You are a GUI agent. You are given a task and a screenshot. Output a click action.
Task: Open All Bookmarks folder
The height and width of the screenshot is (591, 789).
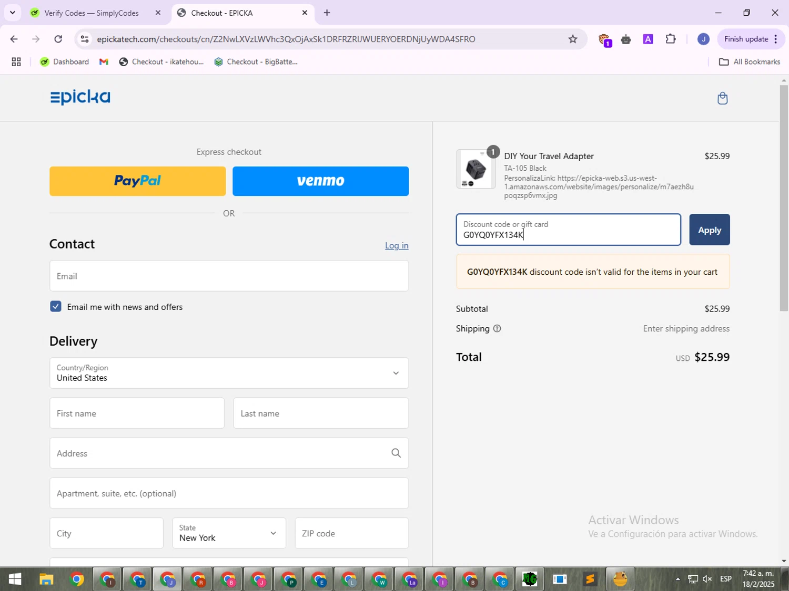pyautogui.click(x=750, y=62)
